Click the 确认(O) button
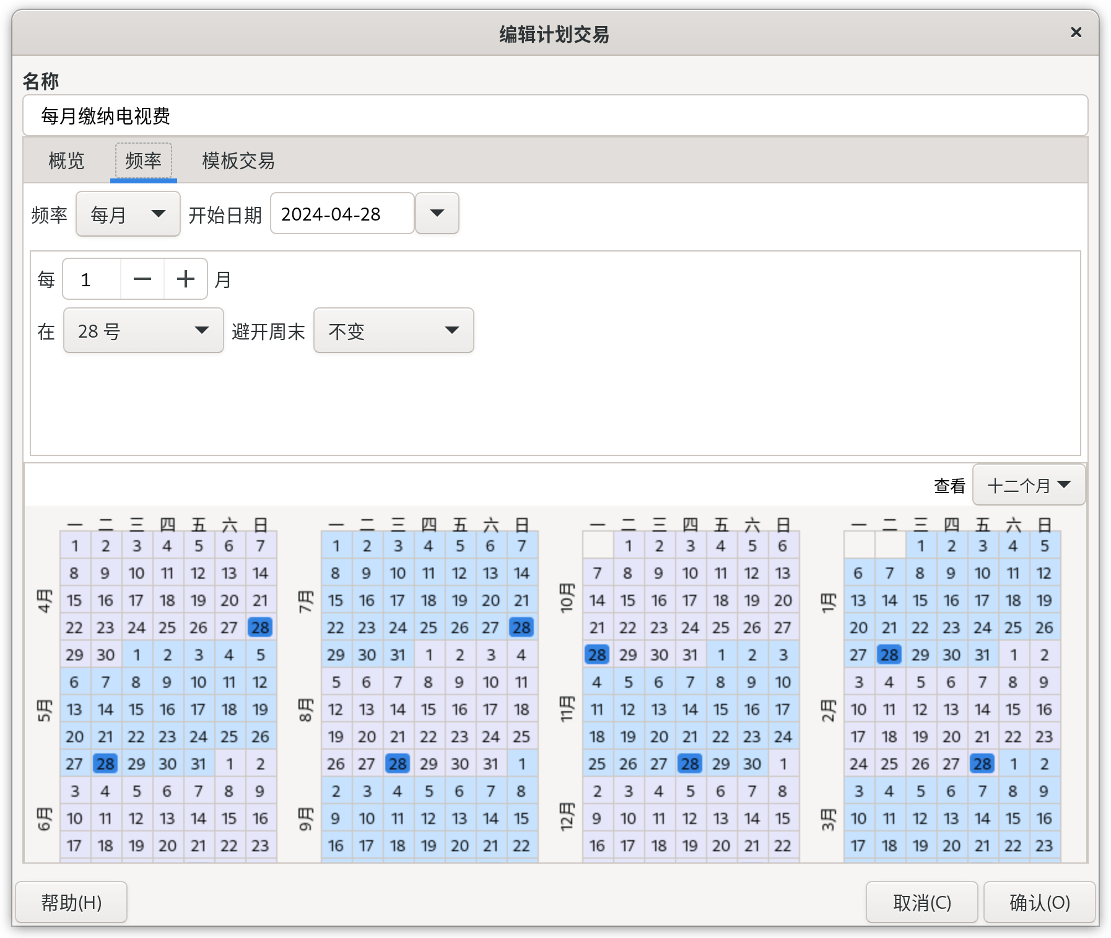1111x938 pixels. (x=1040, y=902)
